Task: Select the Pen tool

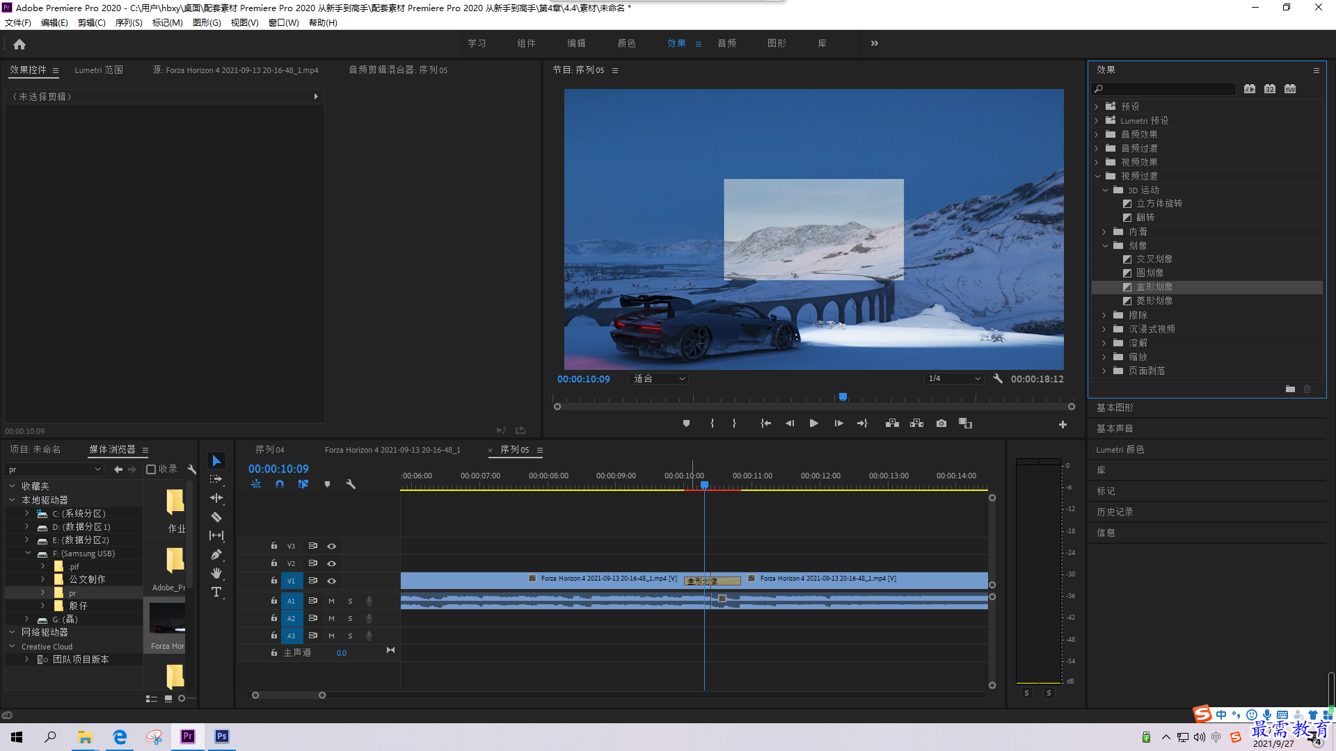Action: 216,554
